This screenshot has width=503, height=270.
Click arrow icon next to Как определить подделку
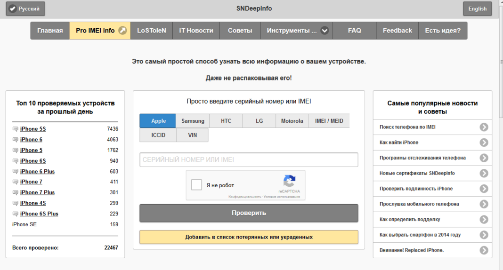(x=484, y=219)
